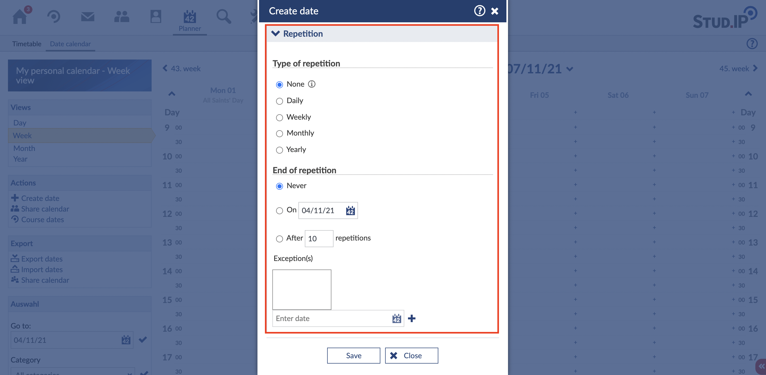Image resolution: width=766 pixels, height=375 pixels.
Task: Select Monthly repetition type
Action: click(x=279, y=134)
